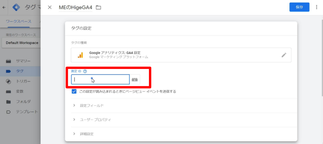The width and height of the screenshot is (323, 144).
Task: Click the トリガー sidebar icon
Action: tap(8, 82)
